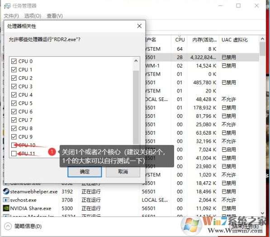The height and width of the screenshot is (237, 270).
Task: Minimize the Task Manager window
Action: [220, 6]
